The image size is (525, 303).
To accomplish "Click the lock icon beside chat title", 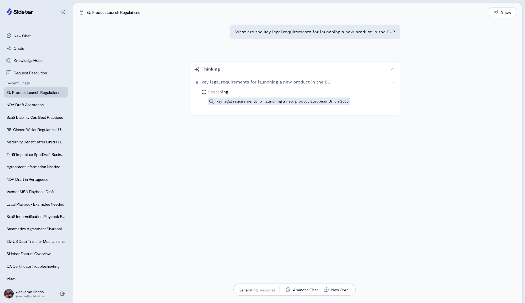I will coord(81,12).
